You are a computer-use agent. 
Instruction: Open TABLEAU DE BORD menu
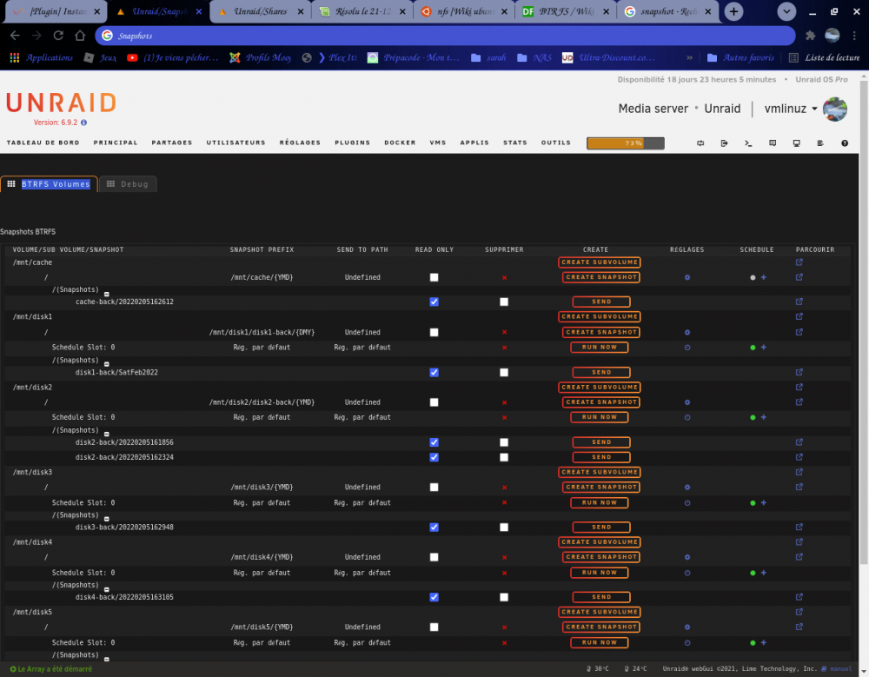[x=43, y=143]
